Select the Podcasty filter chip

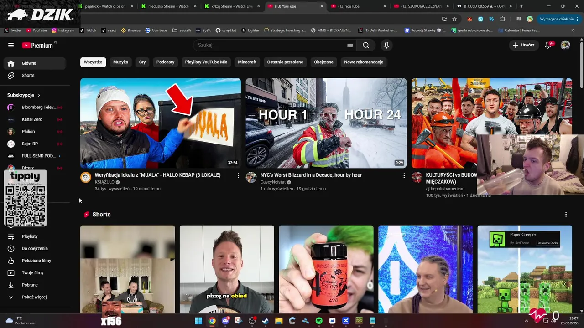pyautogui.click(x=165, y=62)
